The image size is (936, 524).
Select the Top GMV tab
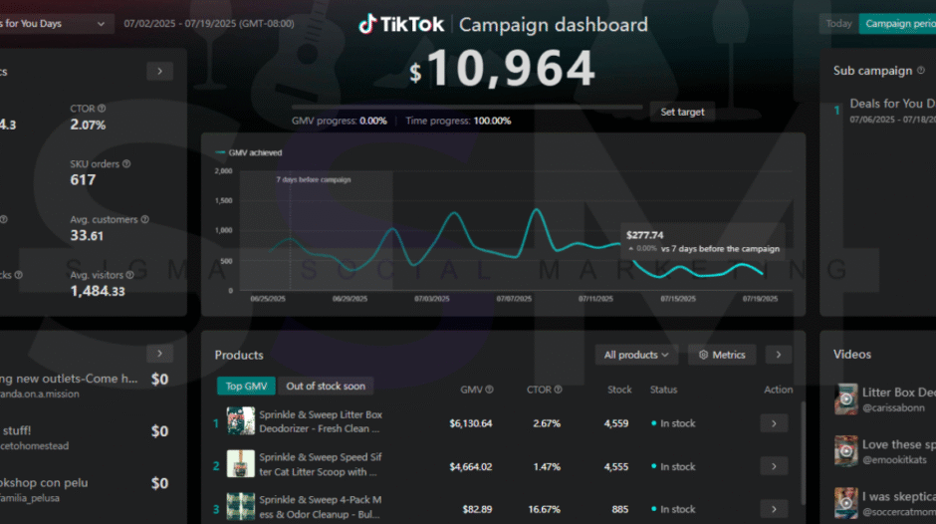click(x=246, y=386)
